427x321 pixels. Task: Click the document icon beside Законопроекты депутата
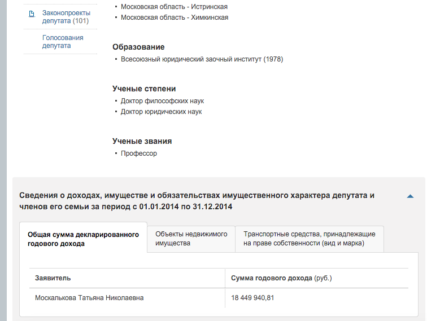32,14
